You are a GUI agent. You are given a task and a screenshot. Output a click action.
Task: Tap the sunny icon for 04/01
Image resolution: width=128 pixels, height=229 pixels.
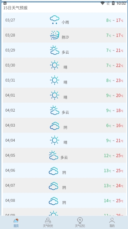click(x=54, y=95)
